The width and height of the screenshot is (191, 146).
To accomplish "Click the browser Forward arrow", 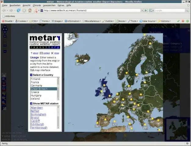I will point(11,10).
